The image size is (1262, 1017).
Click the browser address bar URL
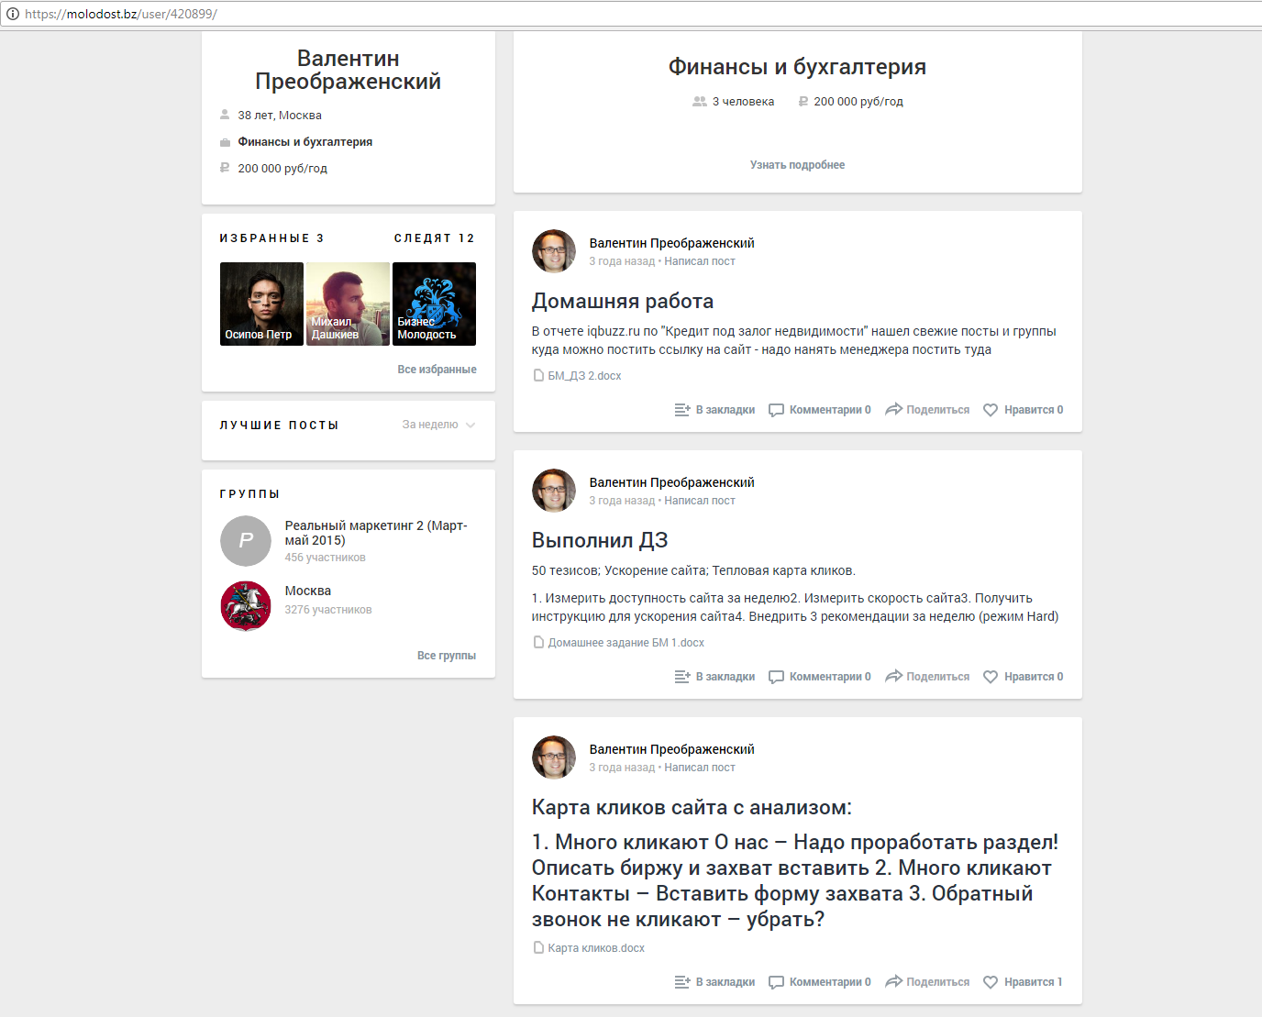(121, 14)
